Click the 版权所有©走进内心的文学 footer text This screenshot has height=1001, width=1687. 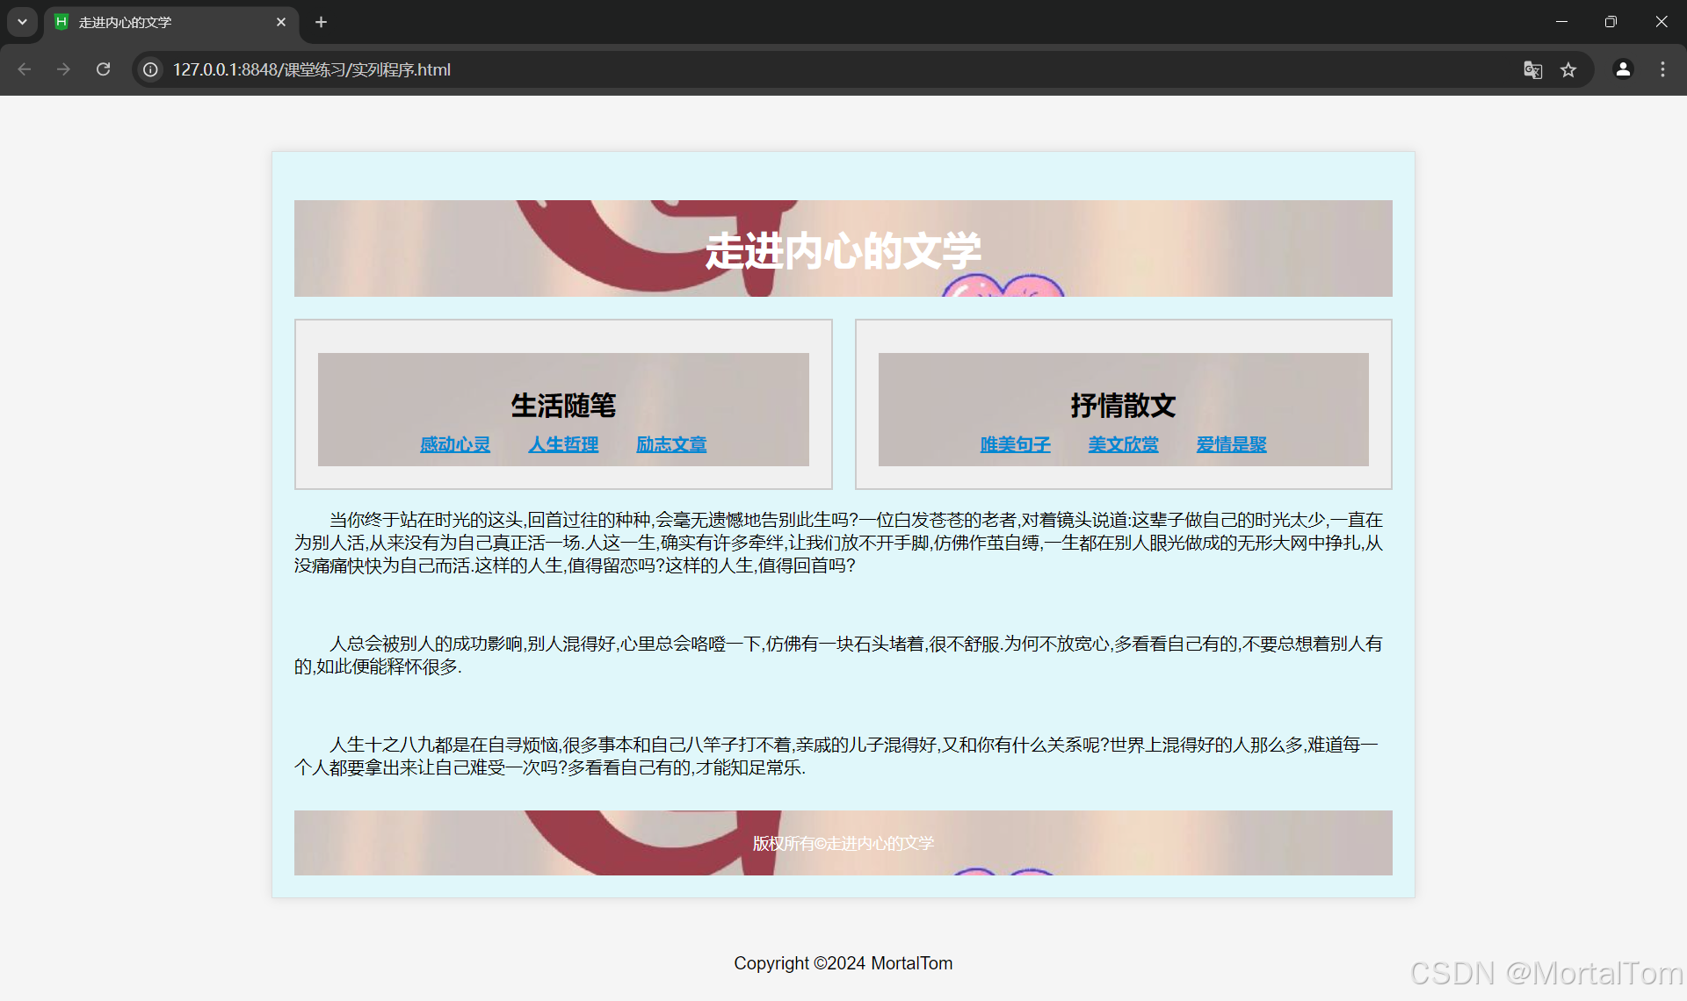843,843
